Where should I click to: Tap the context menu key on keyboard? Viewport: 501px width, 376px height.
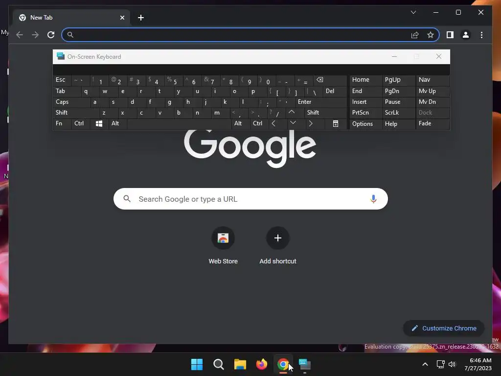click(x=335, y=124)
